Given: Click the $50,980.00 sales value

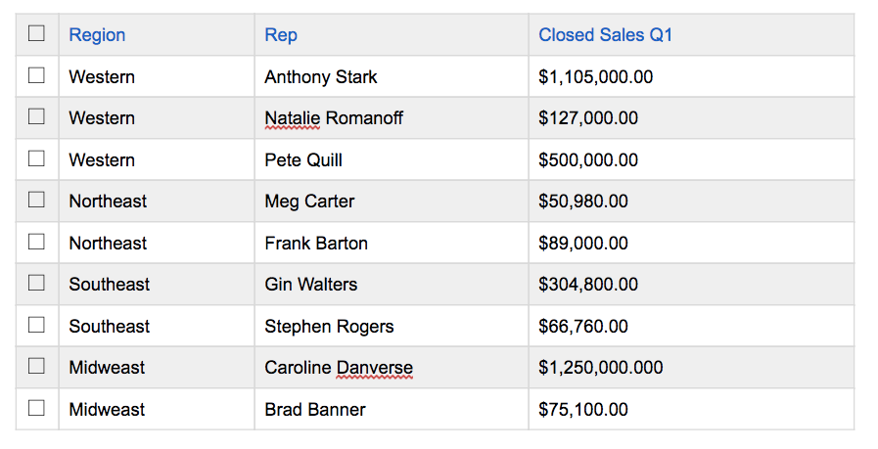Looking at the screenshot, I should [582, 202].
